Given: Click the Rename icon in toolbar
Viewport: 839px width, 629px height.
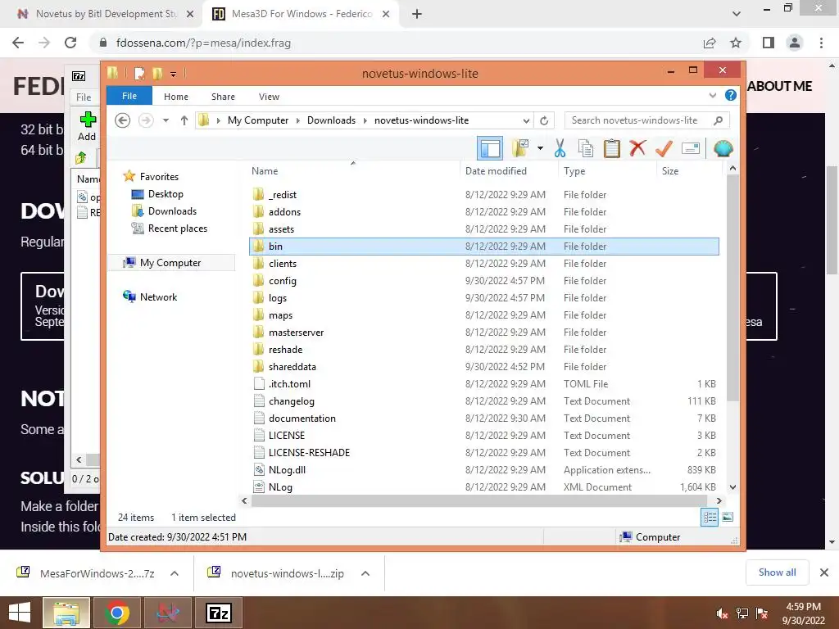Looking at the screenshot, I should tap(690, 148).
